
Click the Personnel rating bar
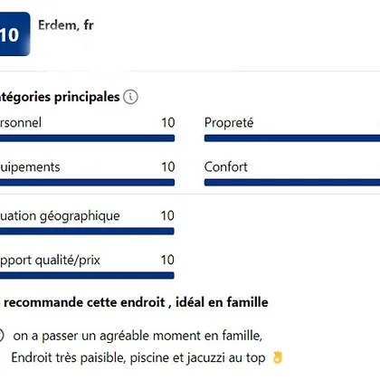pyautogui.click(x=87, y=138)
